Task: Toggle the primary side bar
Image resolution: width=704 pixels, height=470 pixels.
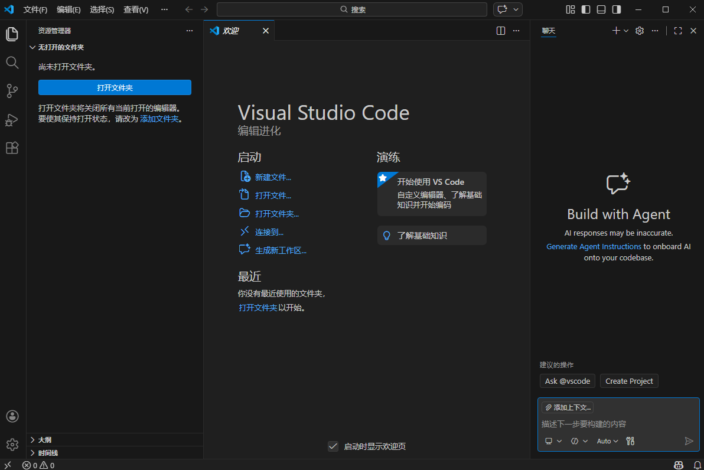Action: coord(585,9)
